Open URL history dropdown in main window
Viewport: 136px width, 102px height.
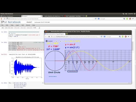[x=94, y=19]
